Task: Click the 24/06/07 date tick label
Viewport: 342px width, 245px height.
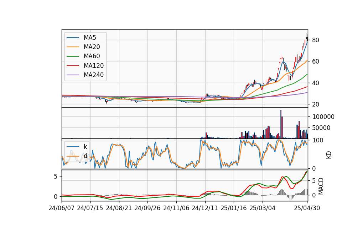Action: click(x=62, y=208)
